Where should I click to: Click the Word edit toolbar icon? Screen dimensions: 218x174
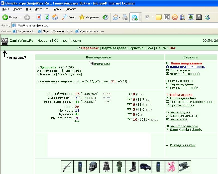(x=147, y=17)
